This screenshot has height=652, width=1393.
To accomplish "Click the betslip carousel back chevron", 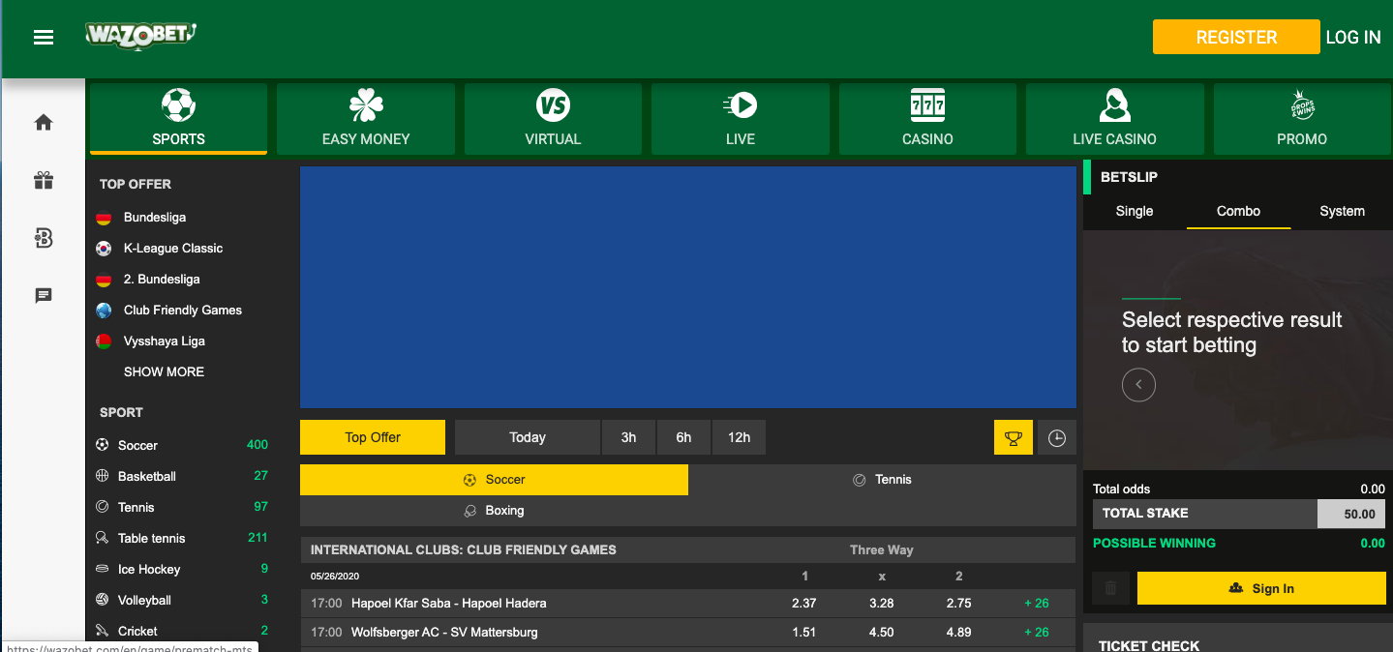I will tap(1138, 384).
